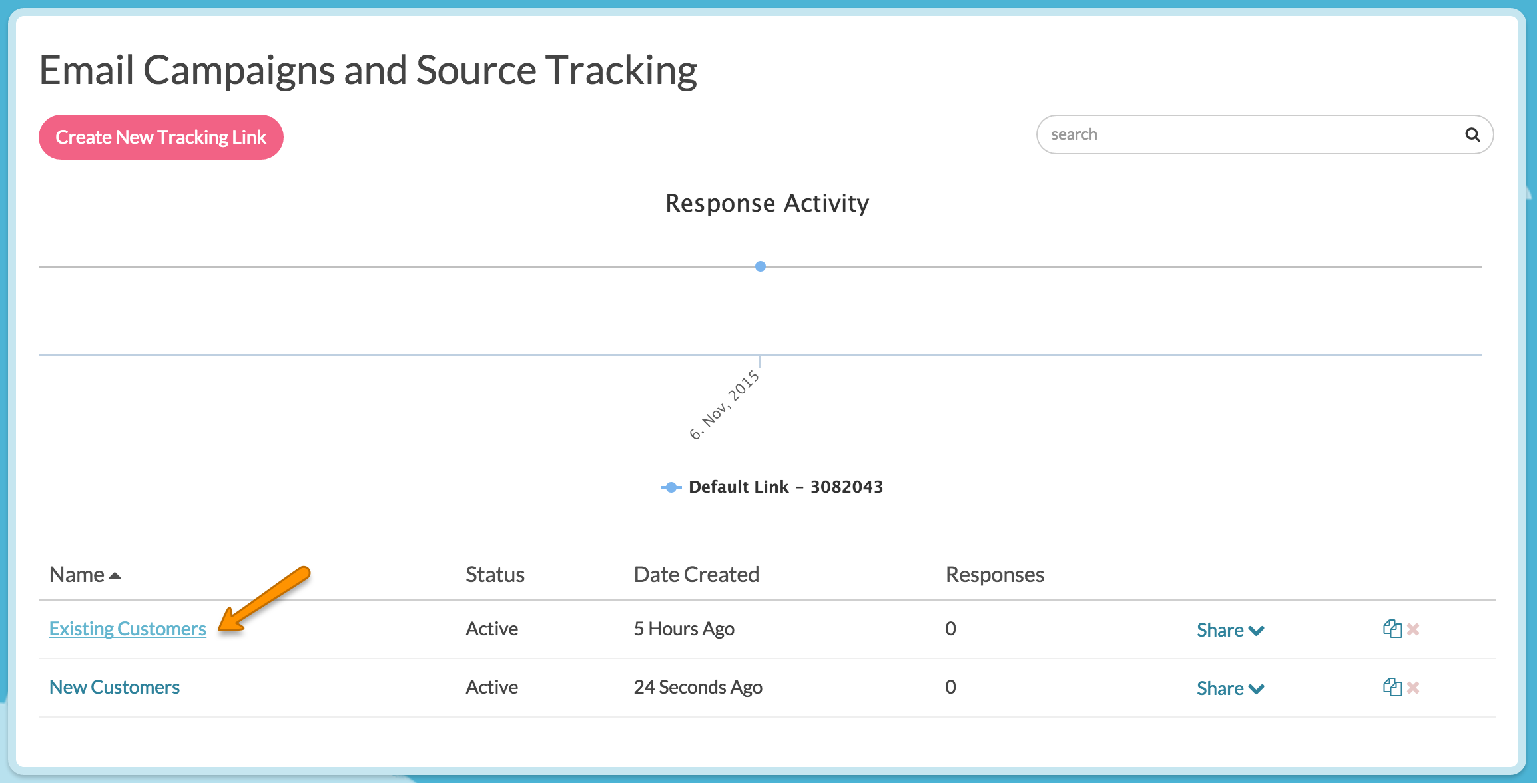Click the legend's blue series marker
This screenshot has width=1537, height=783.
671,487
